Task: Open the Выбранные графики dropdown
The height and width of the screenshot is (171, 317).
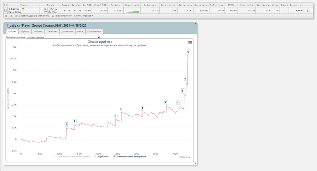Action: click(x=64, y=37)
